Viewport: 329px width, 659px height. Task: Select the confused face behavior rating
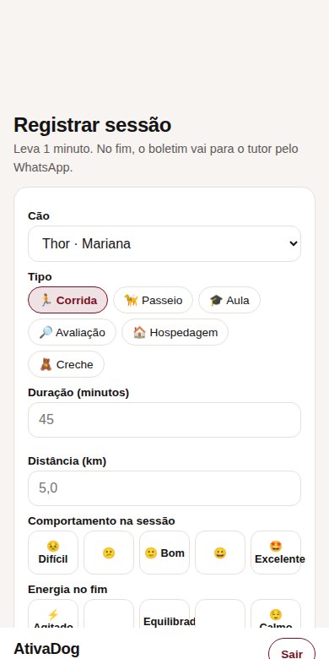(109, 553)
